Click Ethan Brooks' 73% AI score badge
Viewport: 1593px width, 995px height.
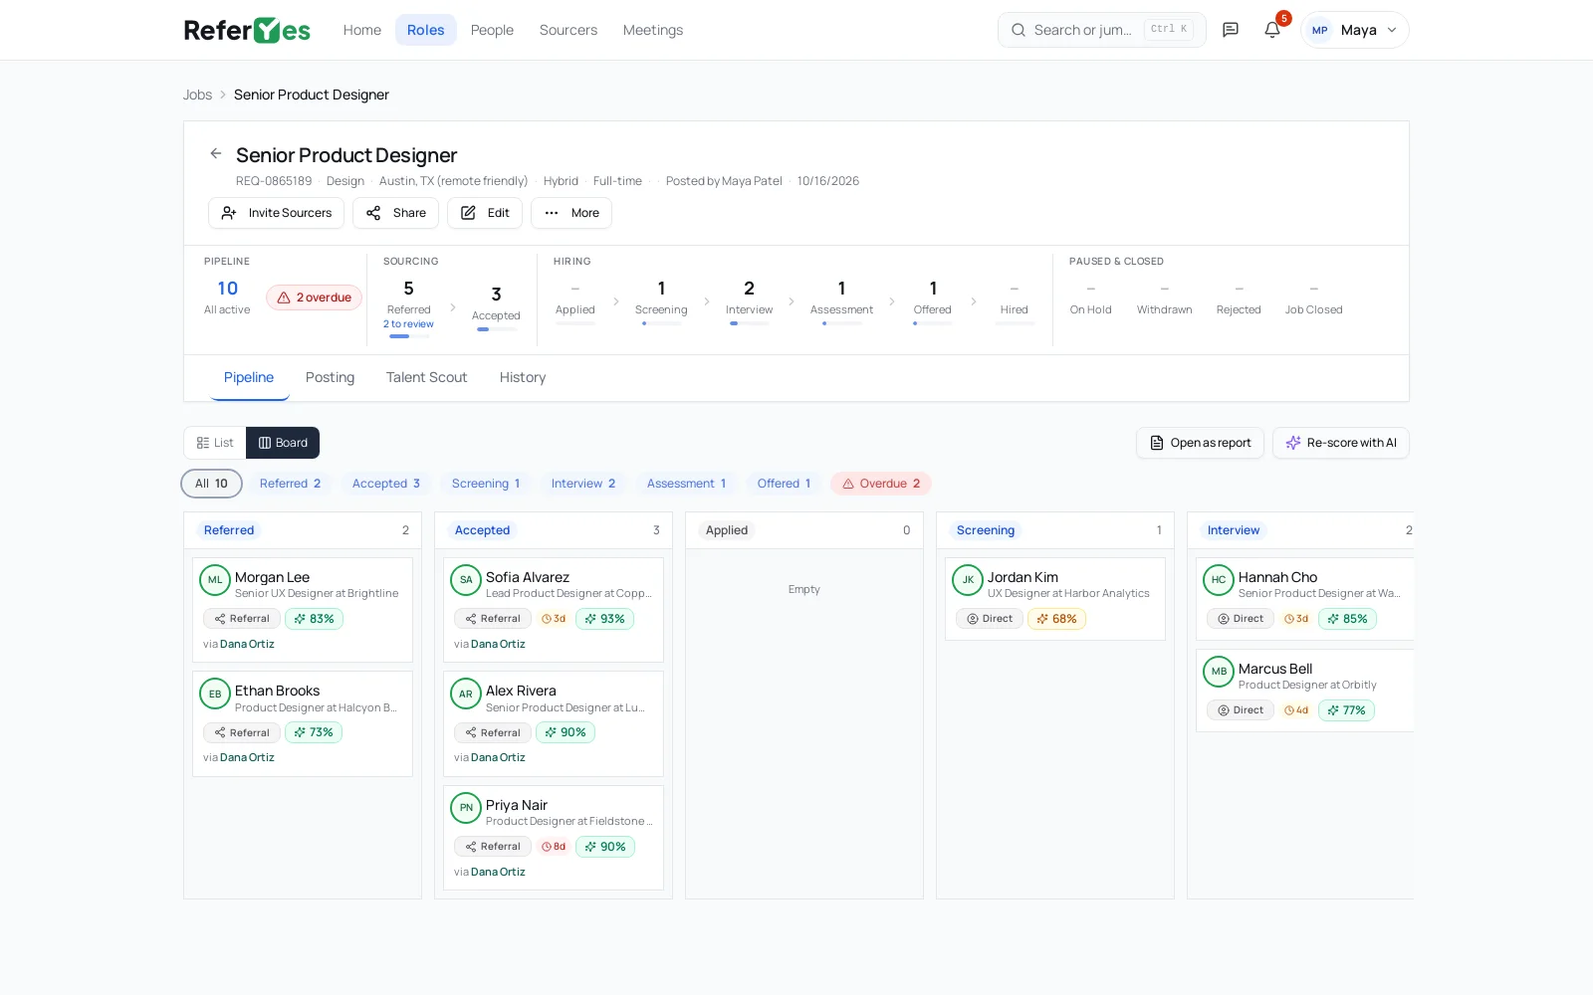[314, 732]
